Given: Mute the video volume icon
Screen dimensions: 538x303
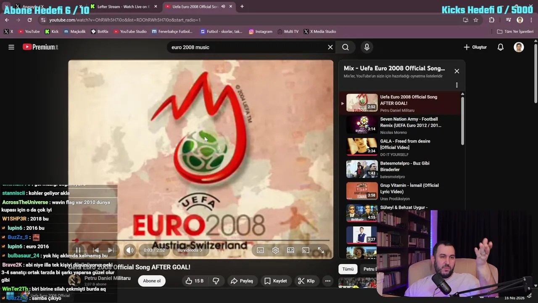Looking at the screenshot, I should [x=130, y=250].
